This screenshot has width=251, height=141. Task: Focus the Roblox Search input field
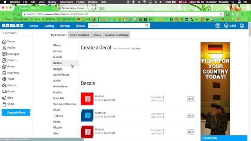tap(116, 25)
